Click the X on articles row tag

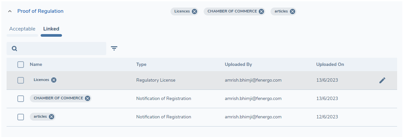click(x=51, y=117)
